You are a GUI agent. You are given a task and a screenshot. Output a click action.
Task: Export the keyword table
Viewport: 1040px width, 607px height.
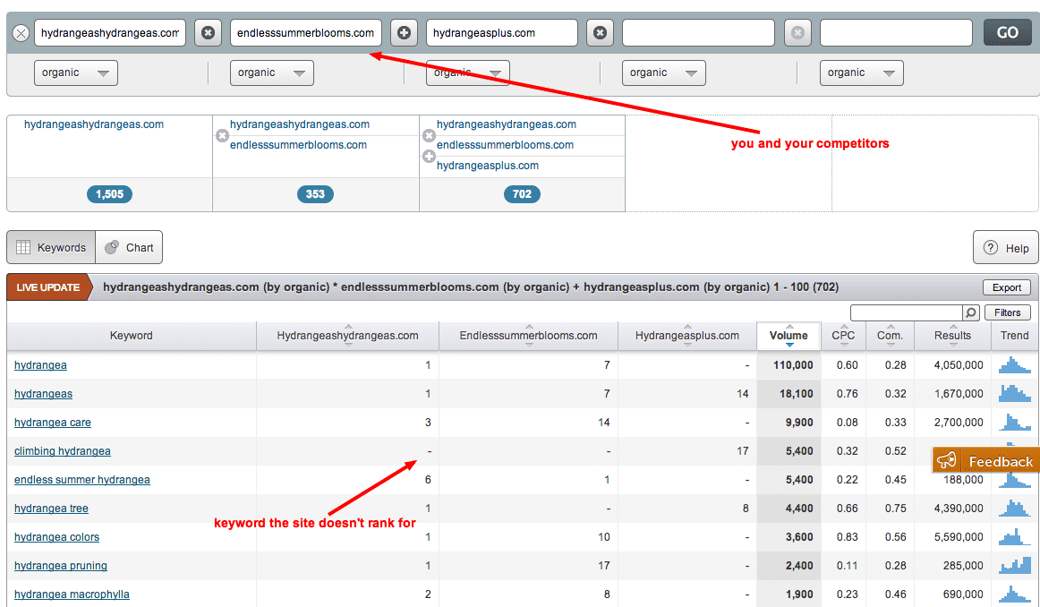[x=1006, y=287]
